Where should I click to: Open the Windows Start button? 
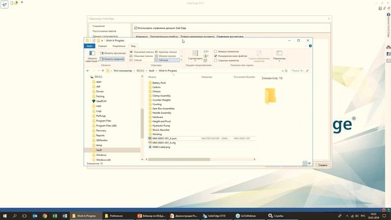(x=4, y=216)
